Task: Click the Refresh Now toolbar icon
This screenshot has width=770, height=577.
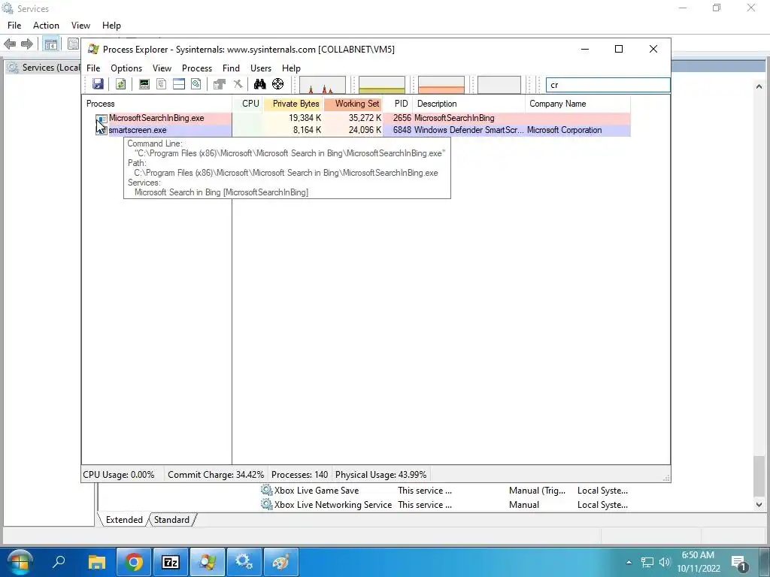Action: (x=120, y=84)
